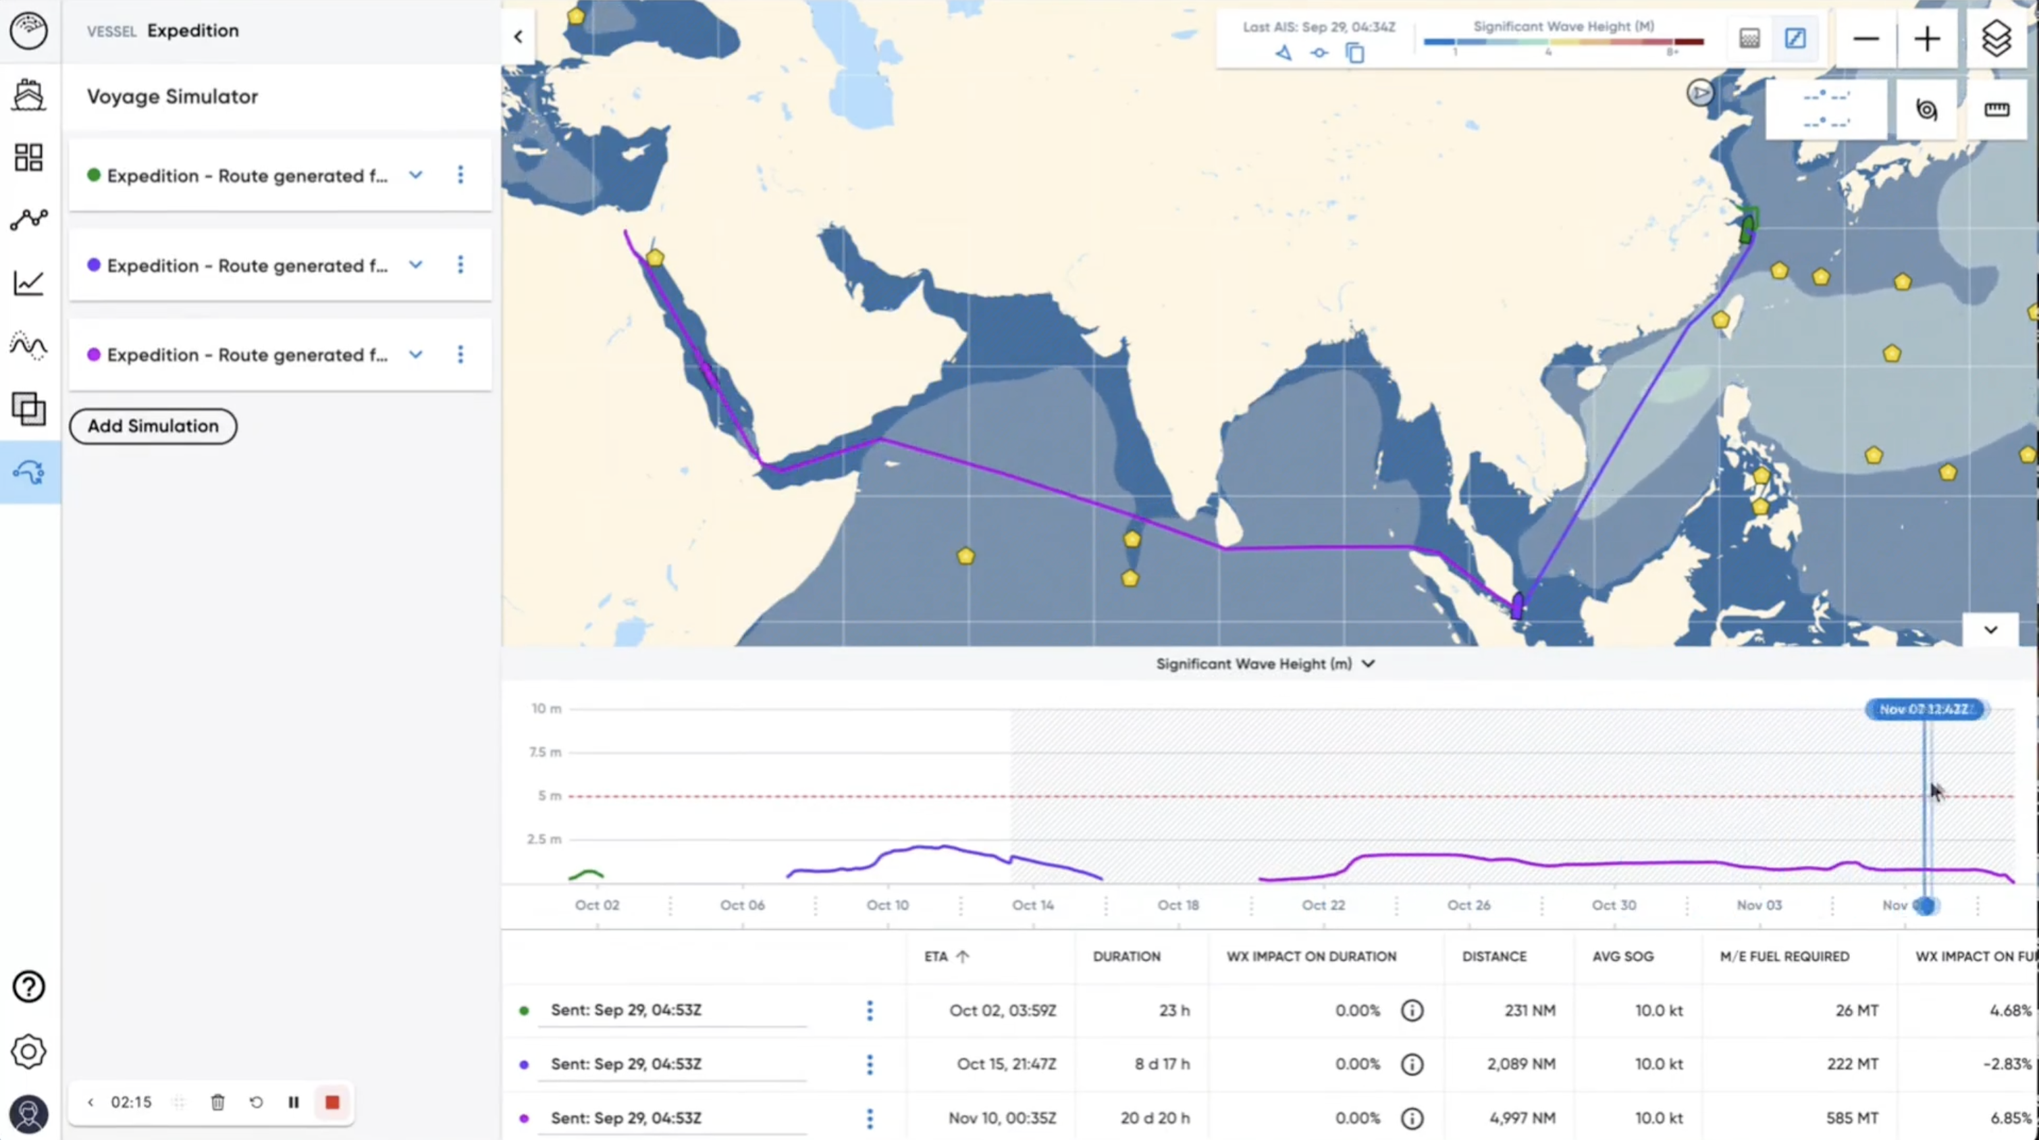
Task: Open the overlapping squares compare icon in sidebar
Action: pyautogui.click(x=29, y=409)
